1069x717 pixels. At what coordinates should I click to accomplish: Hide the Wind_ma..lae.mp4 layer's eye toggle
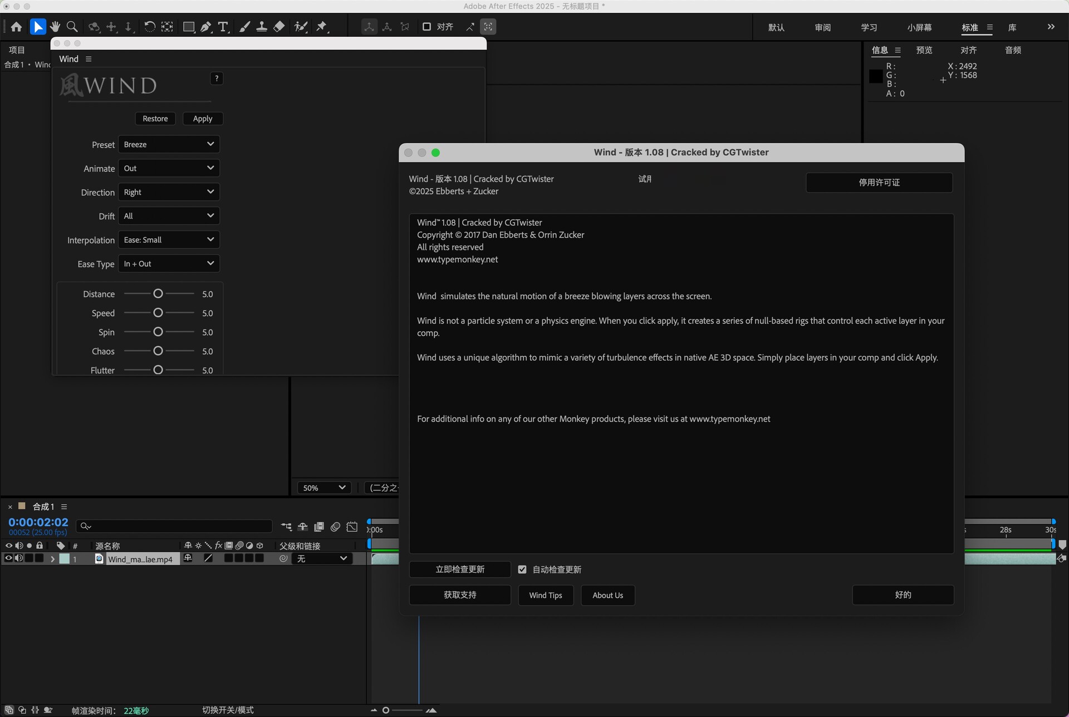[8, 558]
